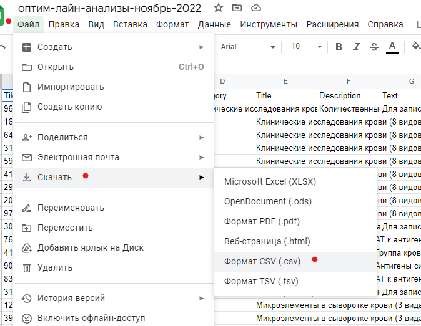This screenshot has height=326, width=421.
Task: Download as OpenDocument (.ods)
Action: [295, 201]
